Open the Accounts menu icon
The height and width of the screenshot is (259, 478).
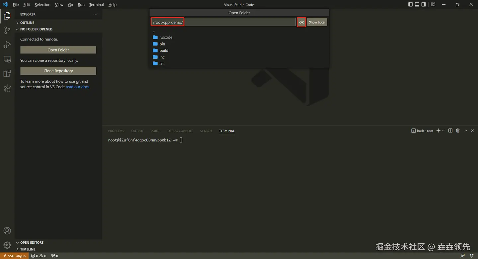click(7, 231)
